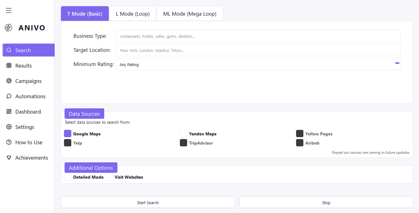Enable the Detailed Mode checkbox
Screen dimensions: 419x213
68,177
